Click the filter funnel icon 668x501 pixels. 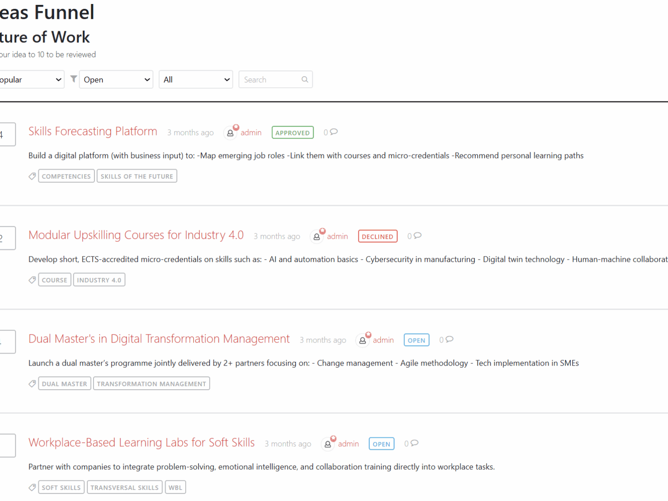pos(74,79)
